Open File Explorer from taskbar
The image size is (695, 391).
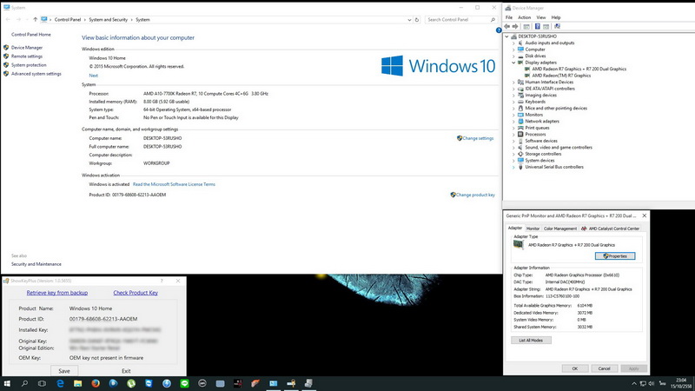tap(78, 383)
